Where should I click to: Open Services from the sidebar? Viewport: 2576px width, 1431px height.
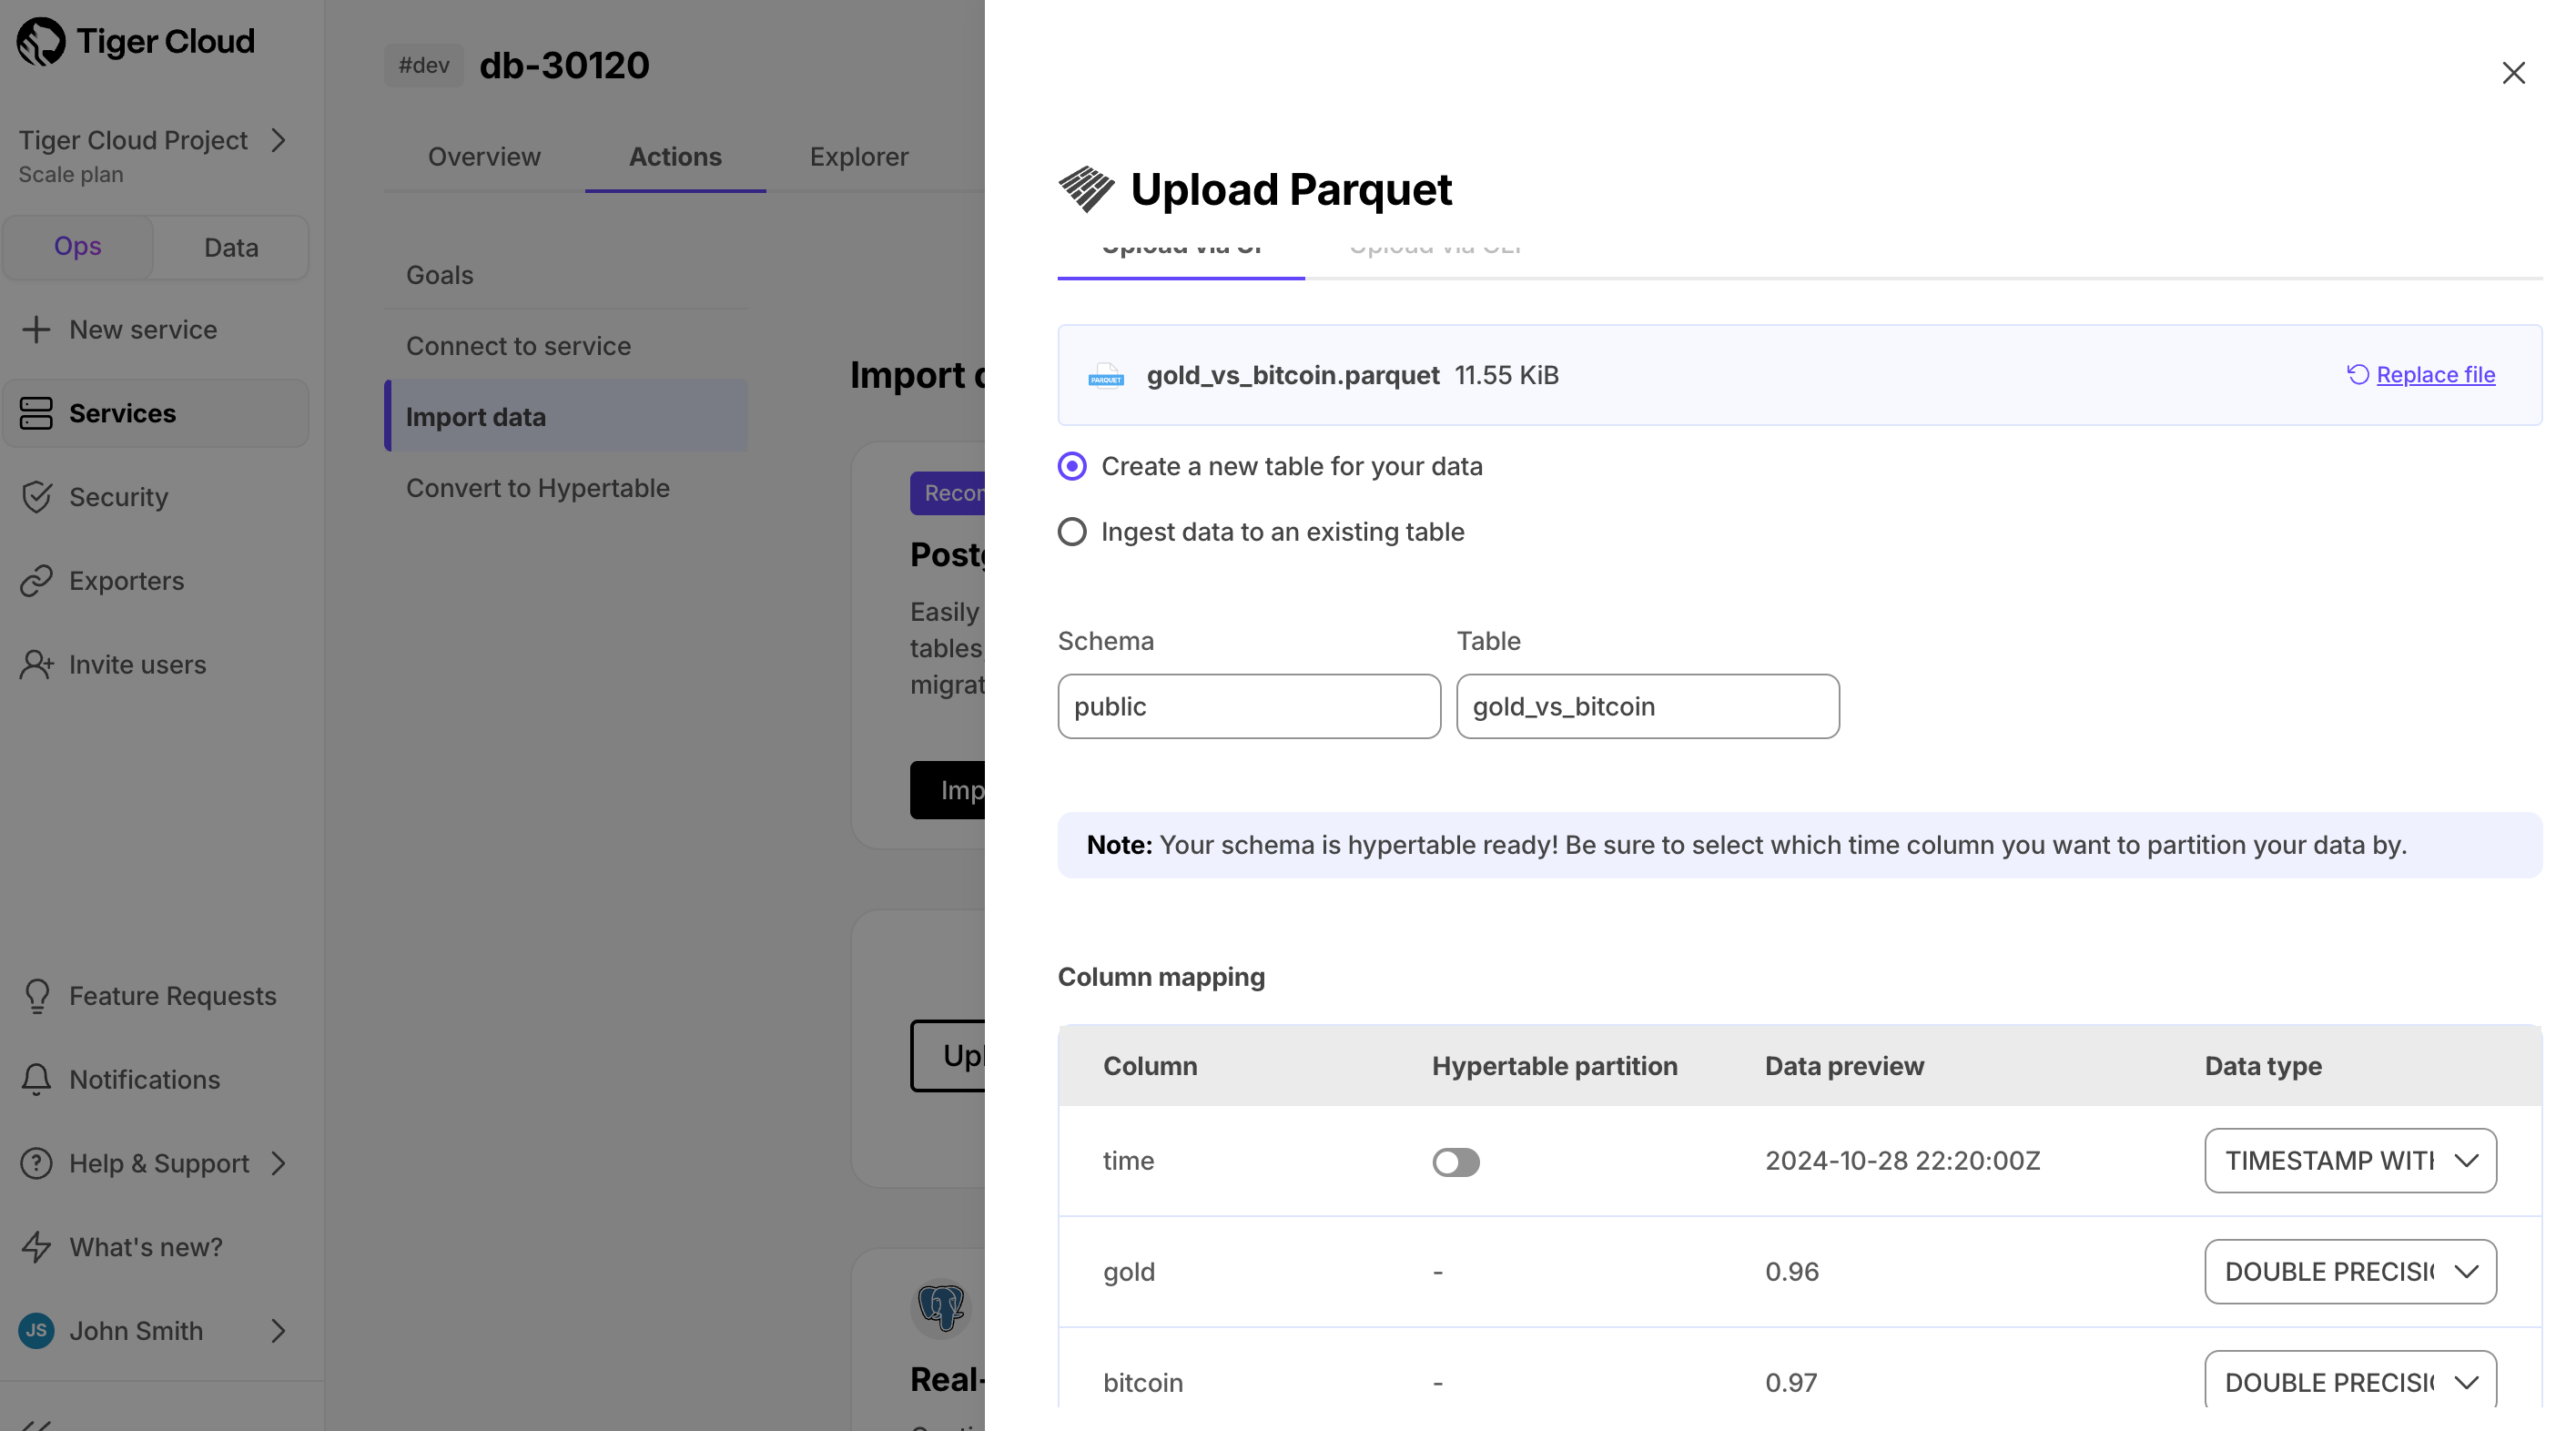[121, 413]
